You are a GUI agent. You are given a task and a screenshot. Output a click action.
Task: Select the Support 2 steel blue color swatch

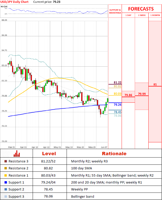click(x=6, y=189)
